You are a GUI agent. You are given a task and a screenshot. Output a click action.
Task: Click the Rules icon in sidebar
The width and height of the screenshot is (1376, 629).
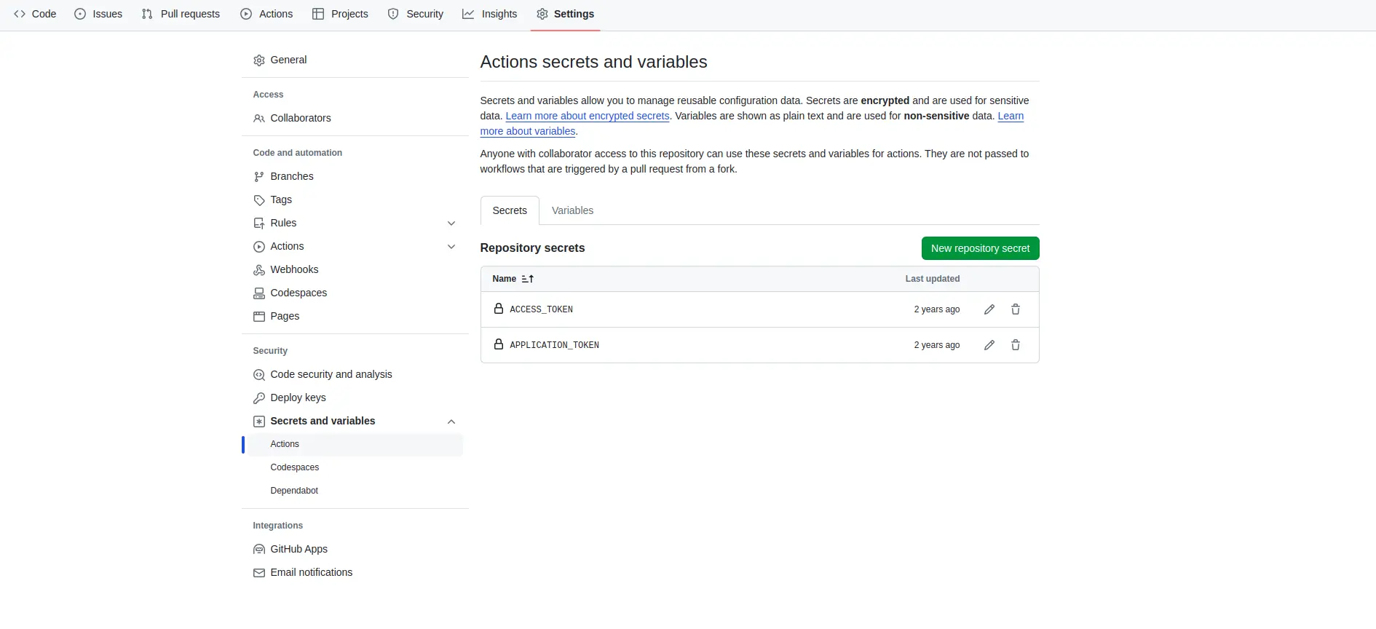click(259, 223)
